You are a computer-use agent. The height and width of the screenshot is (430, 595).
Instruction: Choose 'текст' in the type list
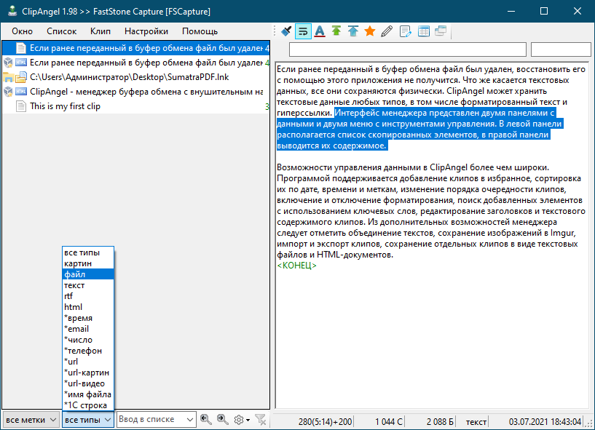coord(88,285)
